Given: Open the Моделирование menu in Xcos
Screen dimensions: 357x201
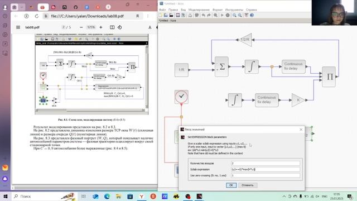Looking at the screenshot, I should click(x=199, y=10).
